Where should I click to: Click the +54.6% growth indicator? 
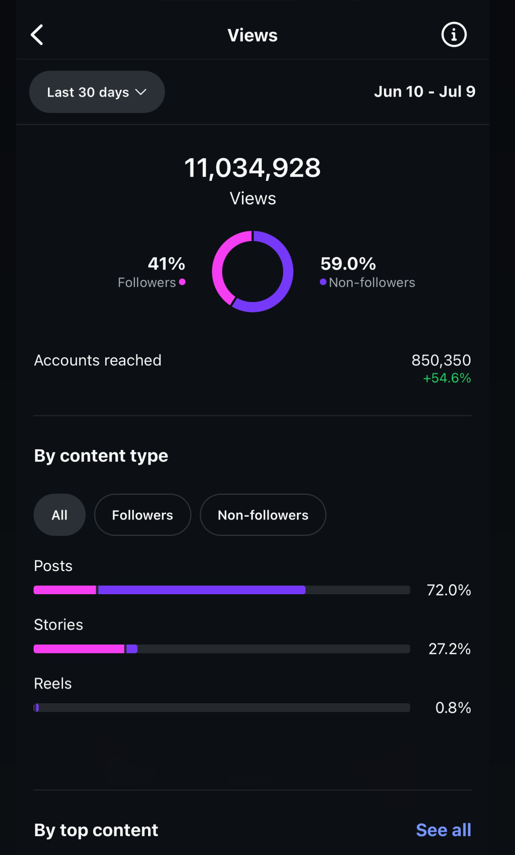[x=447, y=378]
